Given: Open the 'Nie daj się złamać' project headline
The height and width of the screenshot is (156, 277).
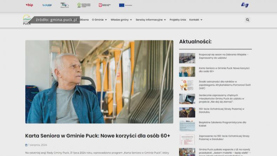Looking at the screenshot, I should pyautogui.click(x=222, y=98).
